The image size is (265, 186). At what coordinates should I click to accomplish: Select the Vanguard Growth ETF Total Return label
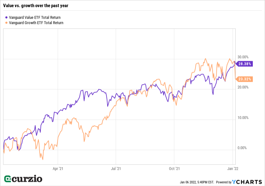click(x=36, y=23)
